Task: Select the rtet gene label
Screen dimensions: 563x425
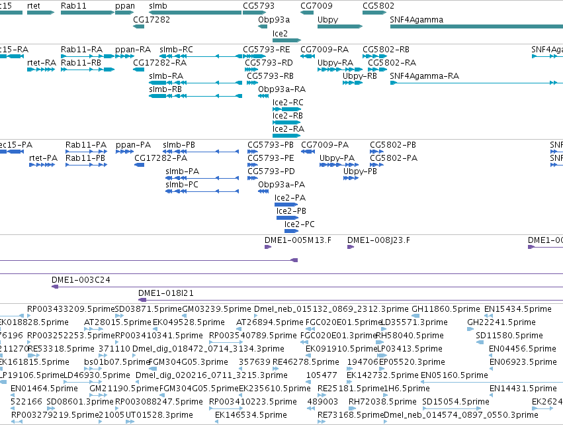Action: click(x=34, y=6)
